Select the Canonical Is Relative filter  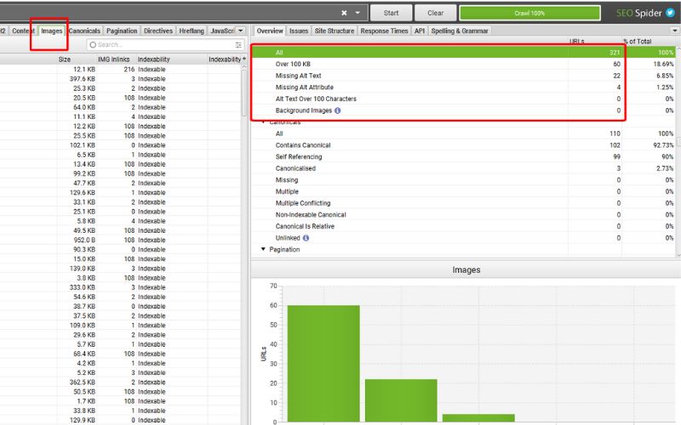tap(463, 226)
